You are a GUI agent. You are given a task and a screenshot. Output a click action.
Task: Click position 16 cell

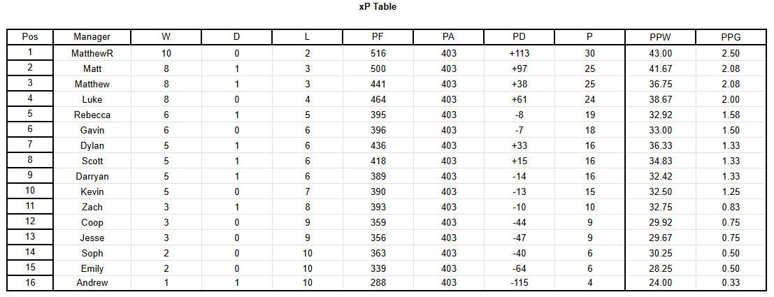click(30, 283)
